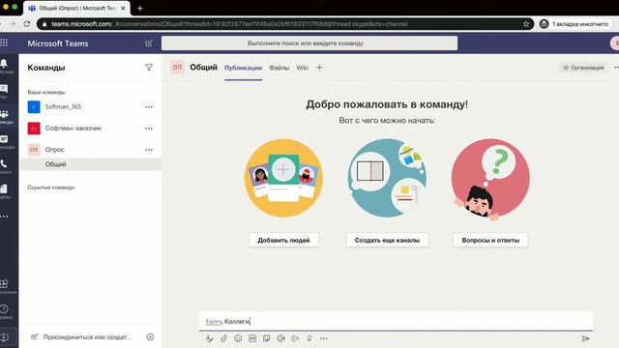This screenshot has width=619, height=348.
Task: Open more options for Опрос team
Action: click(149, 150)
